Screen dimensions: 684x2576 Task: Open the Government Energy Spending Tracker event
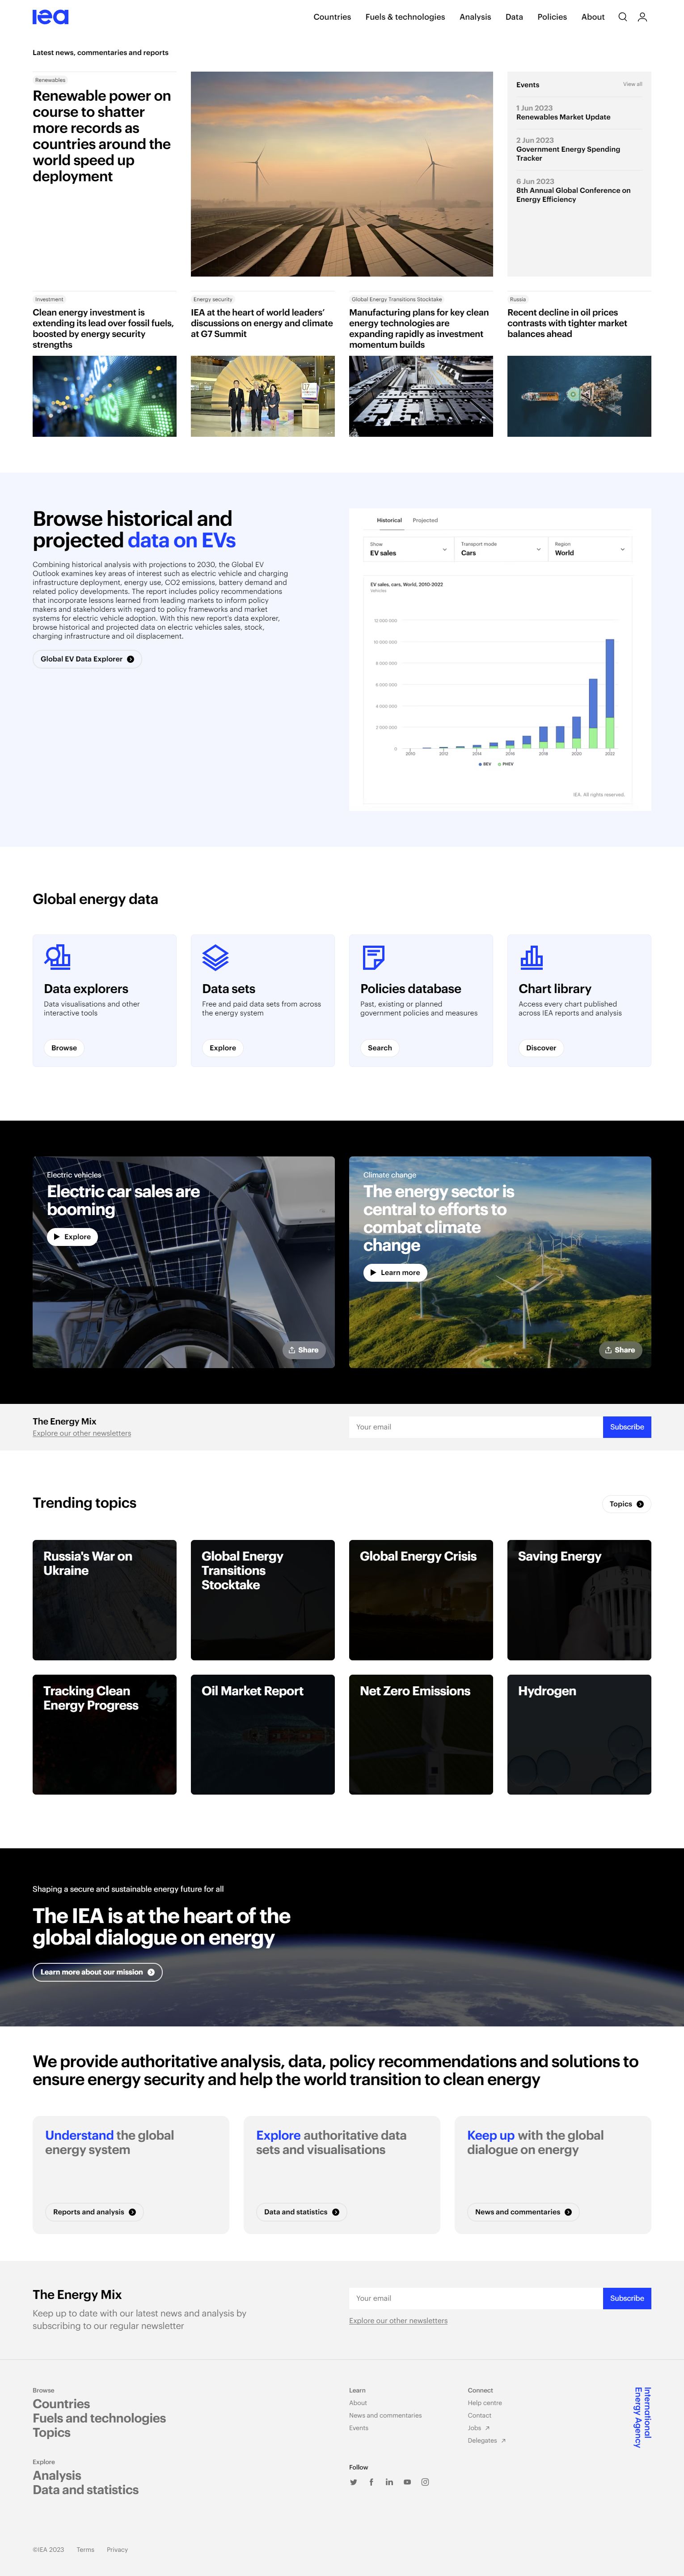(x=568, y=154)
